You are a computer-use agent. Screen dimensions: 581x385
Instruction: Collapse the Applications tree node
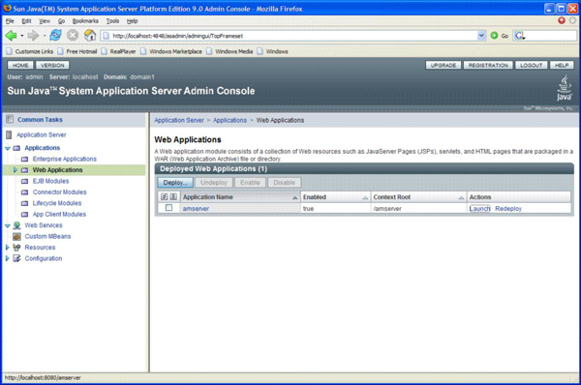tap(8, 148)
